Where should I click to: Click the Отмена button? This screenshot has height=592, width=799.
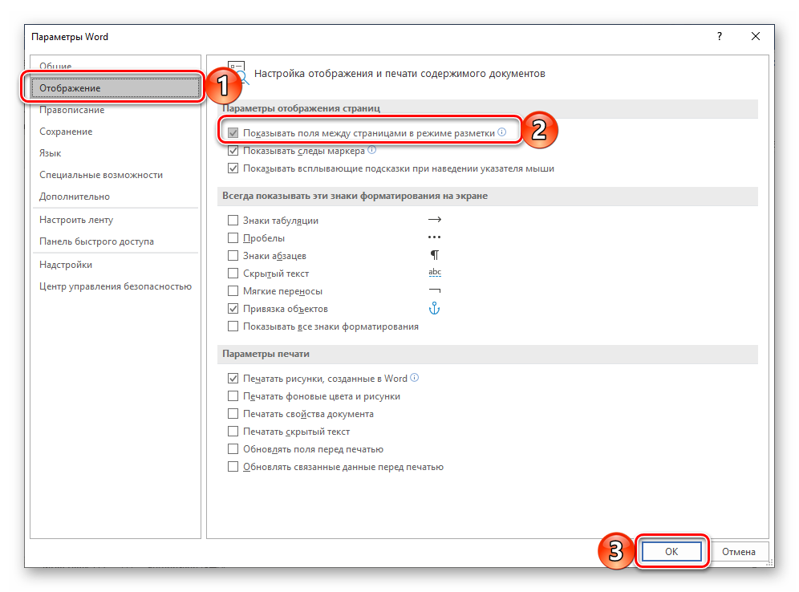tap(738, 552)
